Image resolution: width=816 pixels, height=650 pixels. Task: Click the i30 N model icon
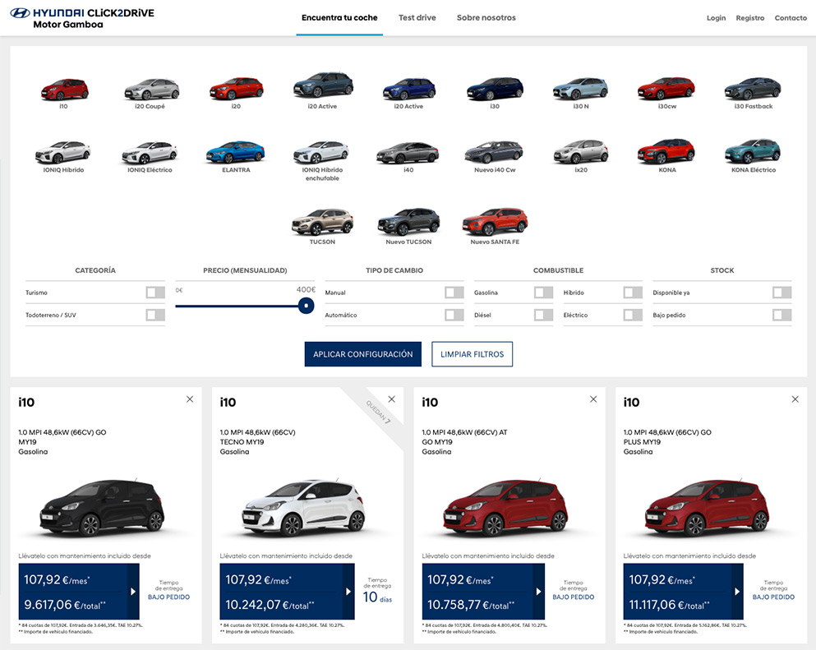pos(580,89)
